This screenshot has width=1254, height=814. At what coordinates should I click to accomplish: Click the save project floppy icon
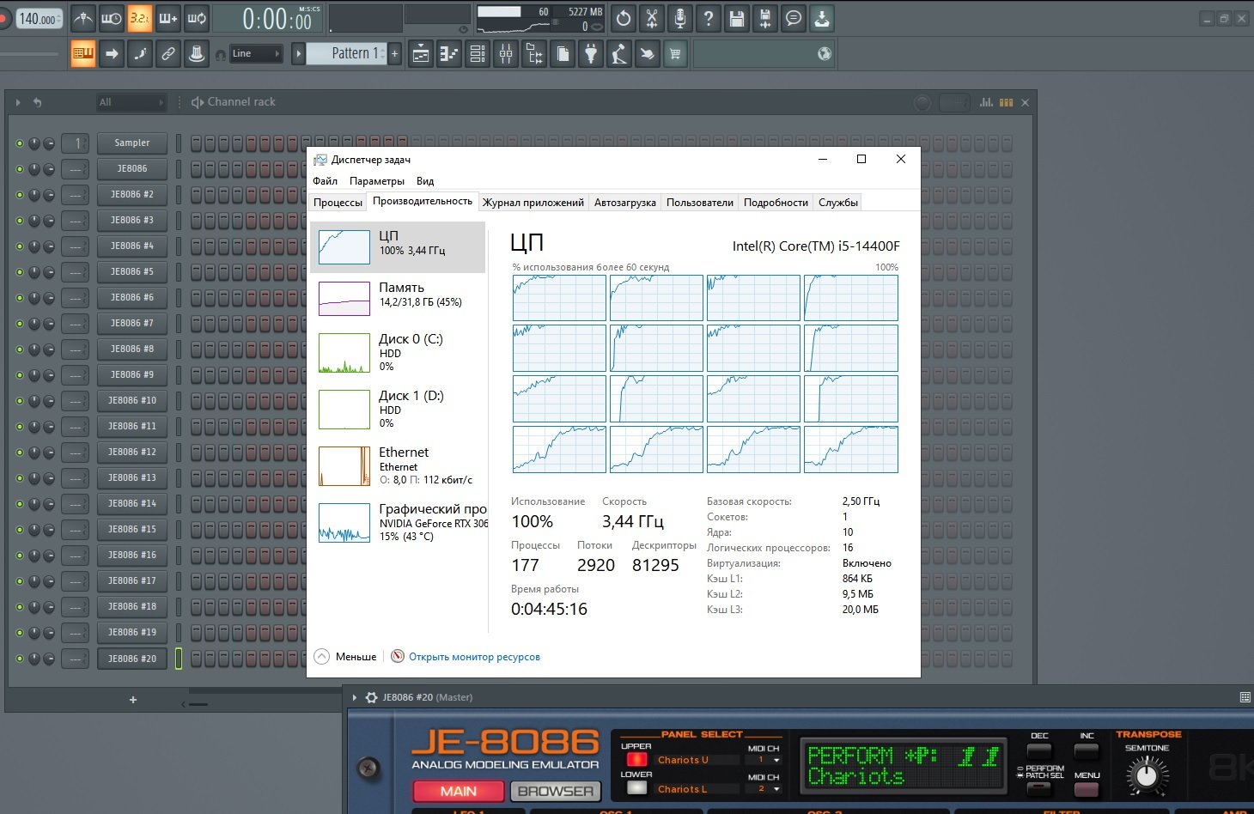pyautogui.click(x=736, y=18)
